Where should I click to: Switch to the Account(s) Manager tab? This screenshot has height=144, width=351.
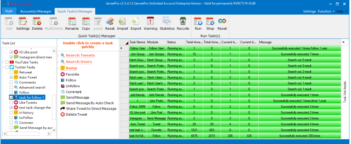point(36,11)
